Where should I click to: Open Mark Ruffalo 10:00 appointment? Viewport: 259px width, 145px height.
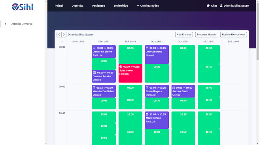pyautogui.click(x=157, y=120)
